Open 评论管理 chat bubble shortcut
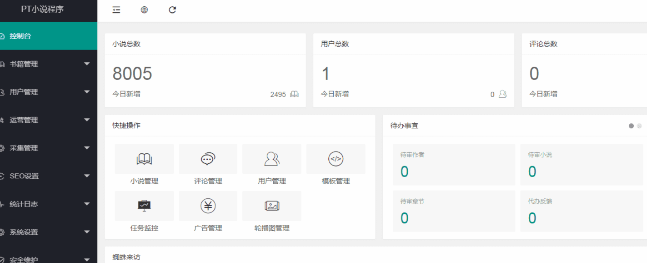647x263 pixels. pyautogui.click(x=208, y=159)
